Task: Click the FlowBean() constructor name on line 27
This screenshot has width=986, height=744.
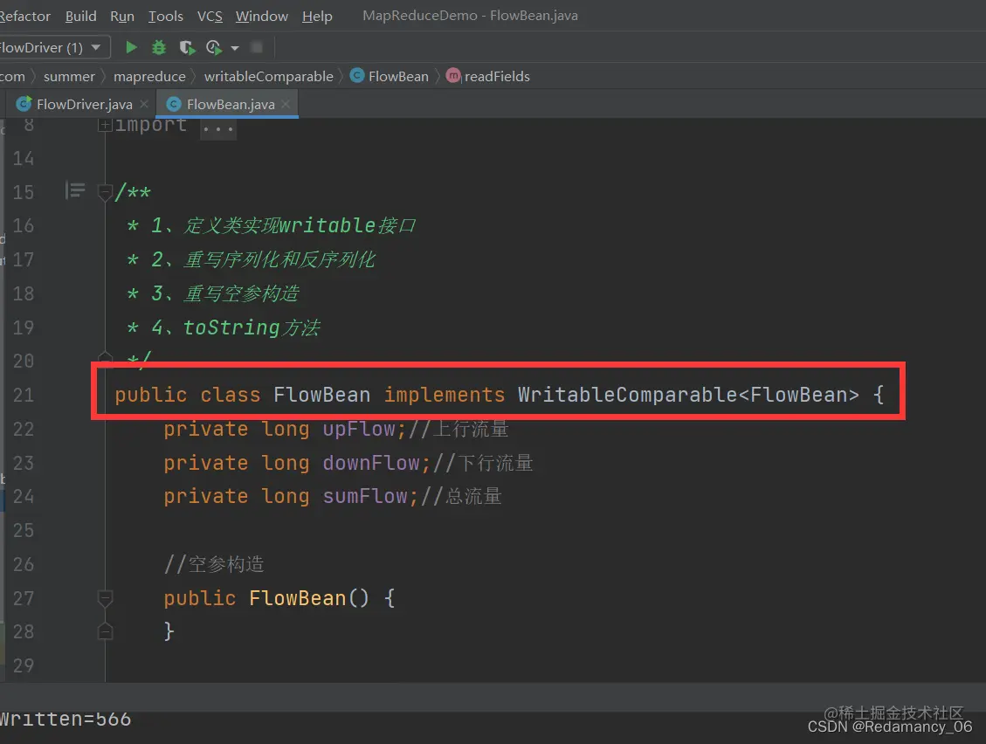Action: tap(298, 598)
